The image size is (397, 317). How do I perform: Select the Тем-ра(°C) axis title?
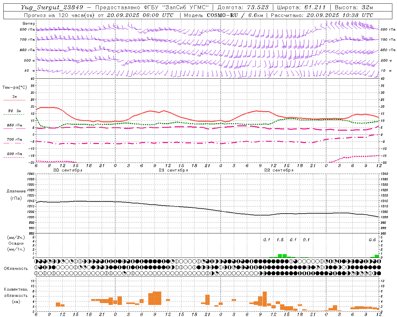[x=15, y=88]
